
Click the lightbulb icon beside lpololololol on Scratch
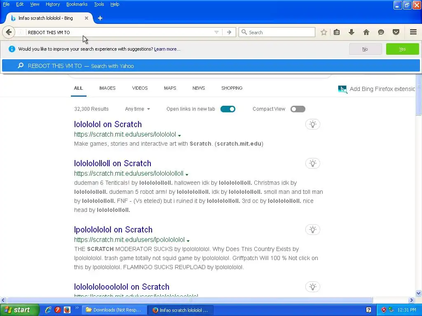click(313, 230)
